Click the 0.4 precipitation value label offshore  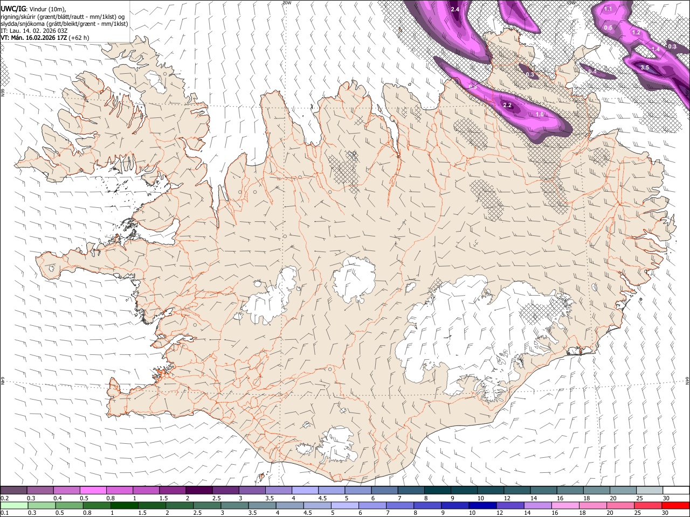pos(592,71)
